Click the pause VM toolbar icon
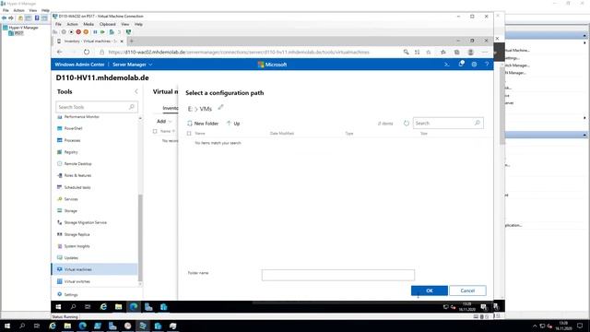The width and height of the screenshot is (590, 332). (x=95, y=32)
